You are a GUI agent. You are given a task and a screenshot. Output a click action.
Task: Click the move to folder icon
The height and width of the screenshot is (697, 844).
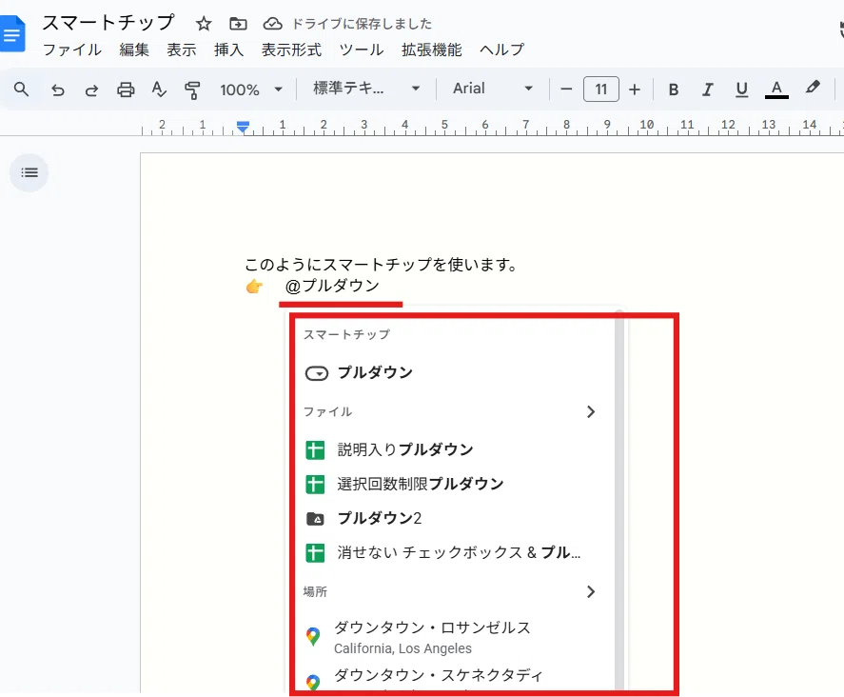(238, 24)
